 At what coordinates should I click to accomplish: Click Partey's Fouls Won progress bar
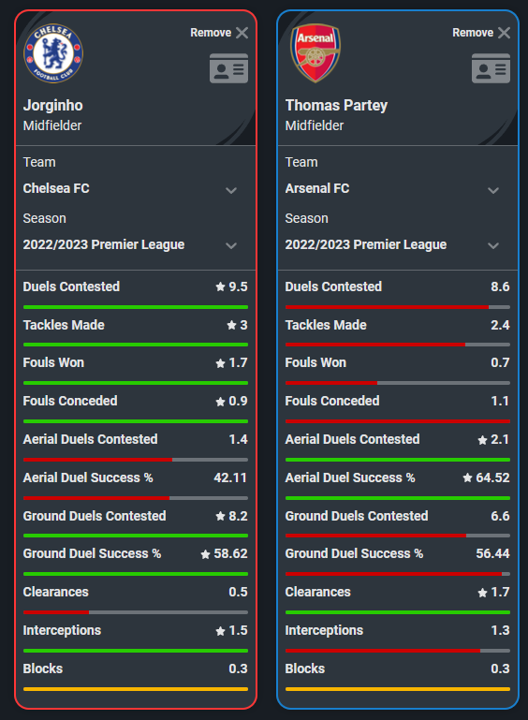point(398,383)
